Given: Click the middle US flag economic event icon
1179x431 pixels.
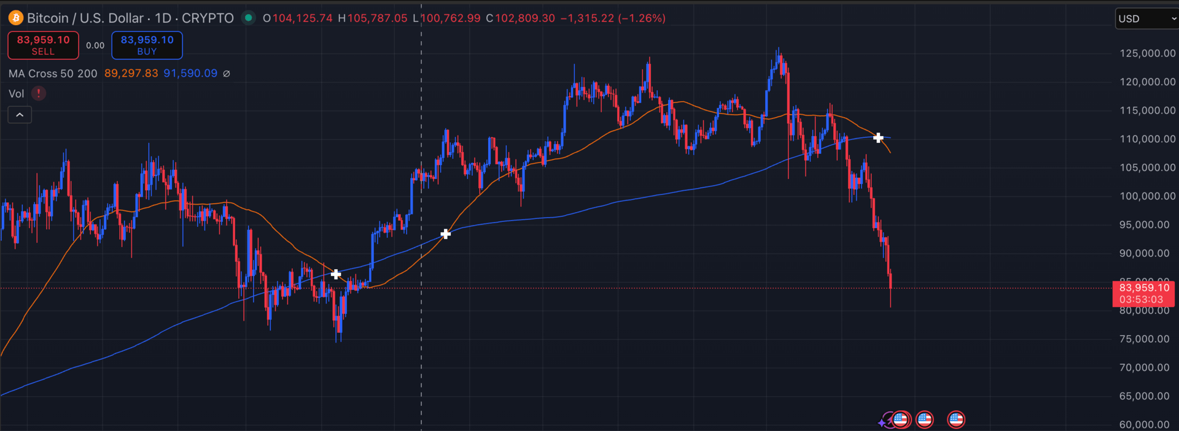Looking at the screenshot, I should (925, 419).
